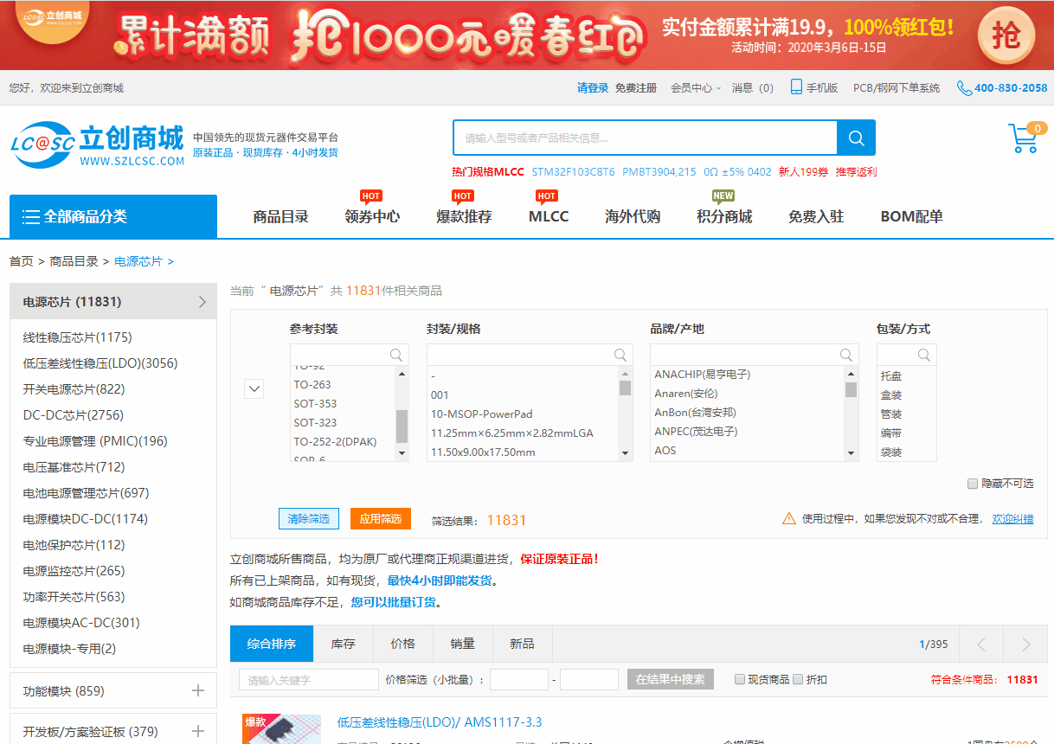Check 折扣 checkbox

coord(798,679)
